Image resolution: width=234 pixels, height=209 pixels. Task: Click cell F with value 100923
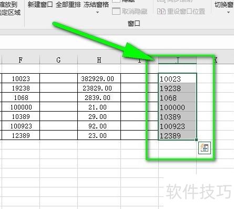[21, 126]
